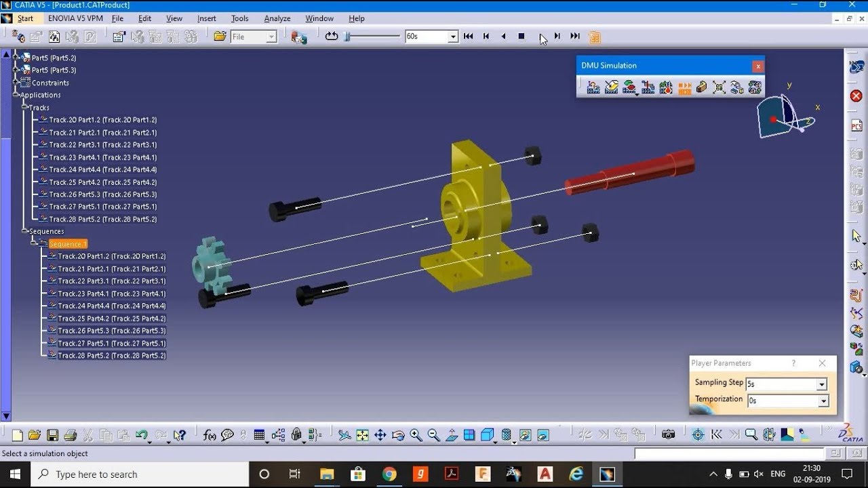Expand the Constraints tree node
Image resolution: width=868 pixels, height=488 pixels.
(x=17, y=83)
